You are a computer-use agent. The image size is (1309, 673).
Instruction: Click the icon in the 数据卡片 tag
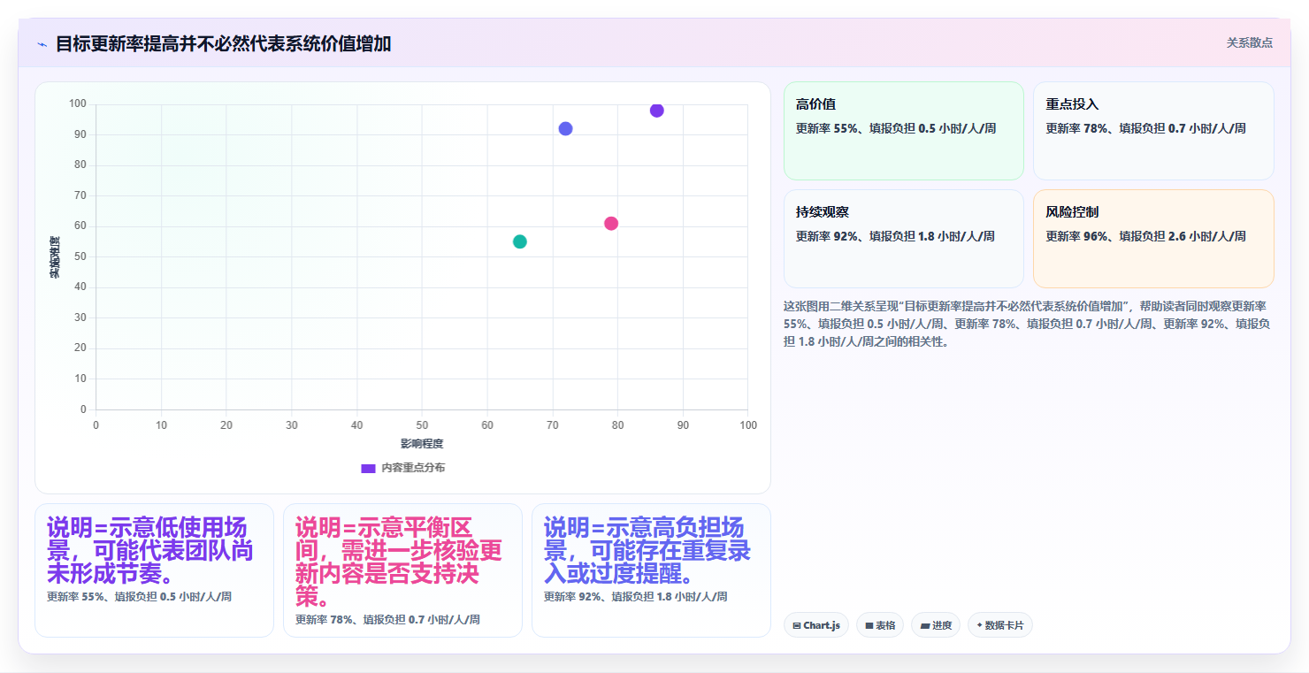point(979,625)
